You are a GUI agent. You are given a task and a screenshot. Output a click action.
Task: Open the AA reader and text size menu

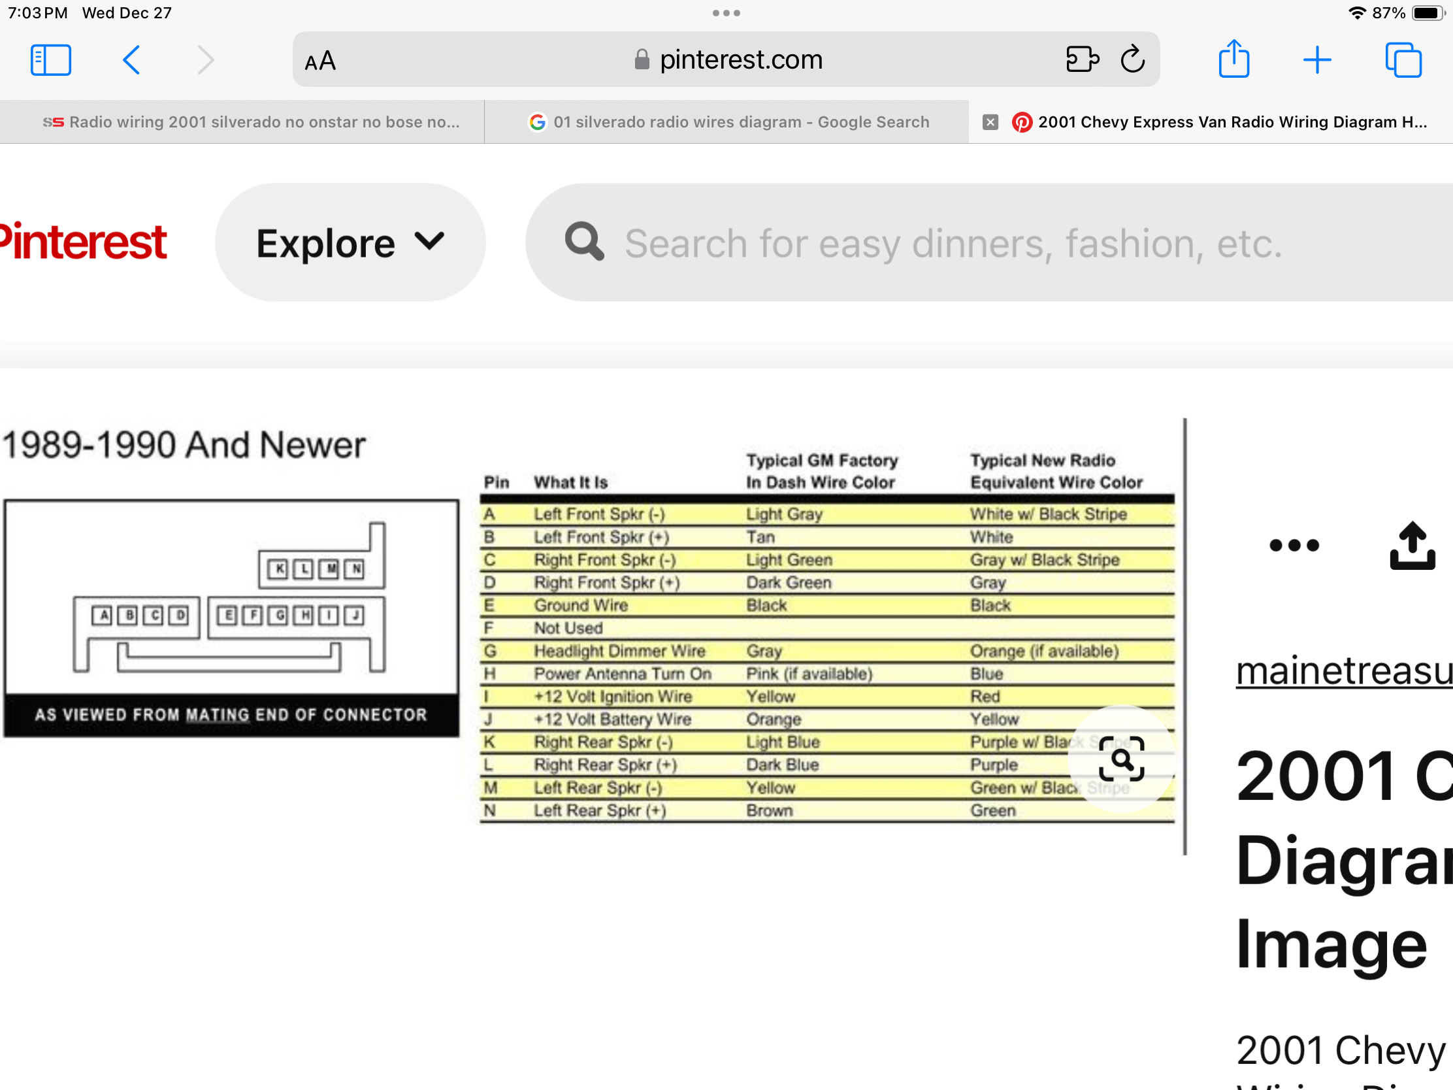(x=321, y=61)
